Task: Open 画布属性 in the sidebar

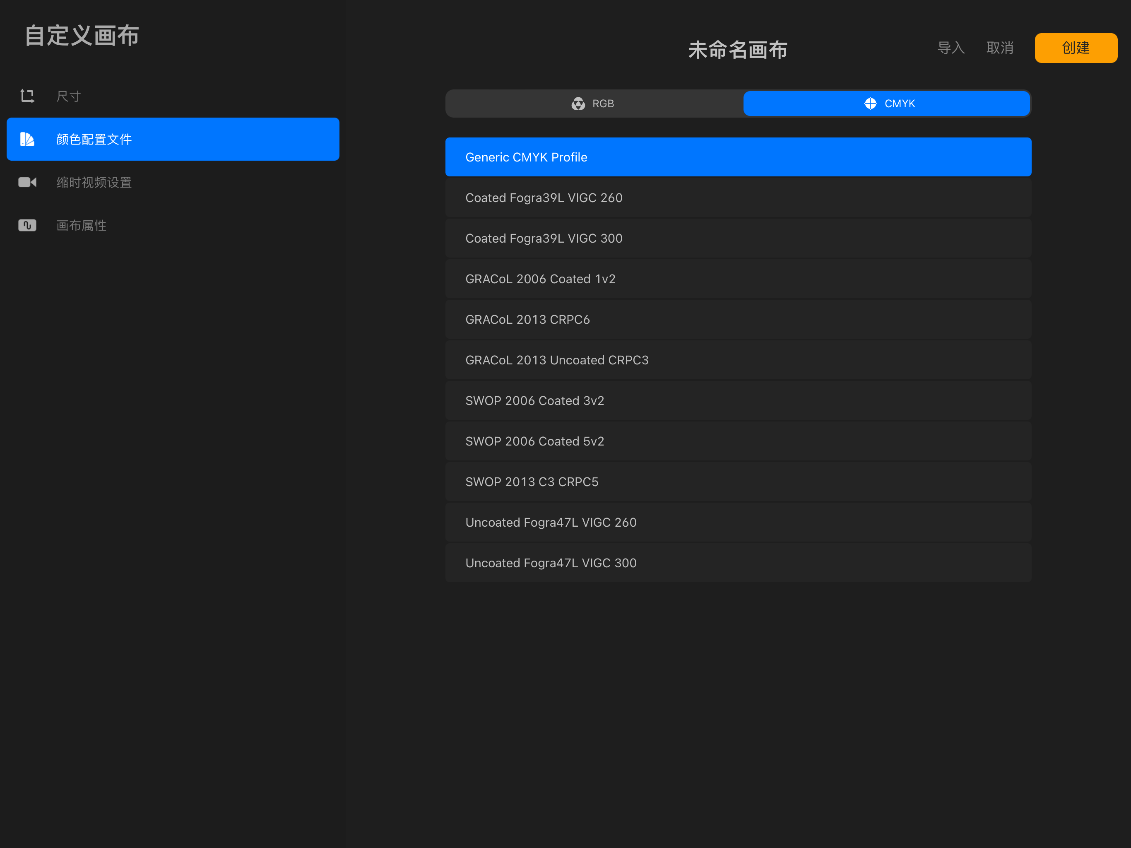Action: coord(81,226)
